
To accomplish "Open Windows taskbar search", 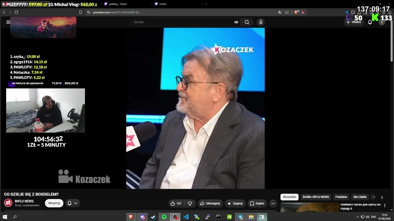I will (15, 217).
